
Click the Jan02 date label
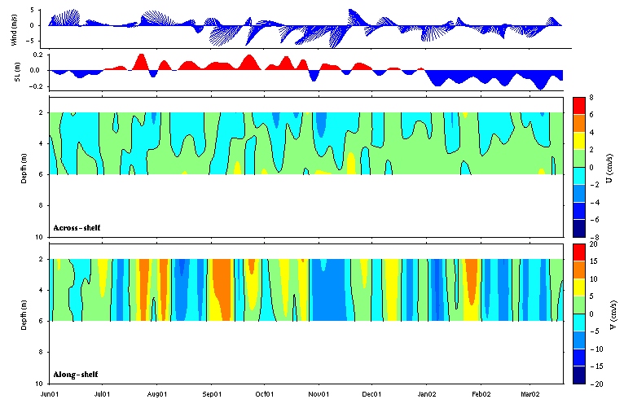(x=427, y=394)
